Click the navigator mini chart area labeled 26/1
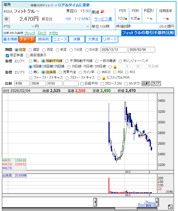This screenshot has width=178, height=211. 147,204
